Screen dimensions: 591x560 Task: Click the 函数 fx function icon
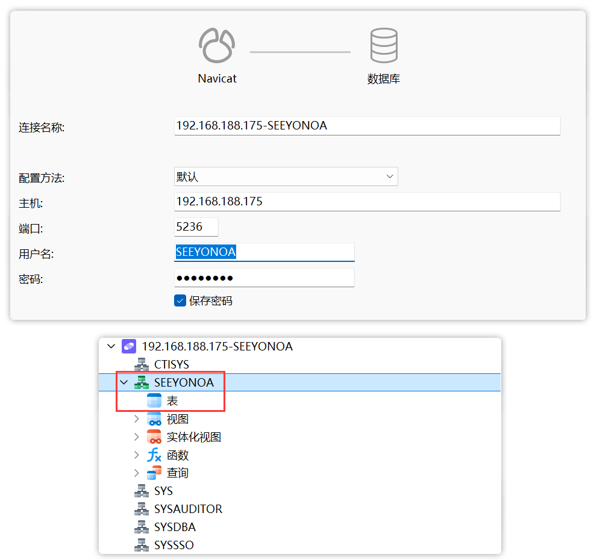(x=154, y=455)
